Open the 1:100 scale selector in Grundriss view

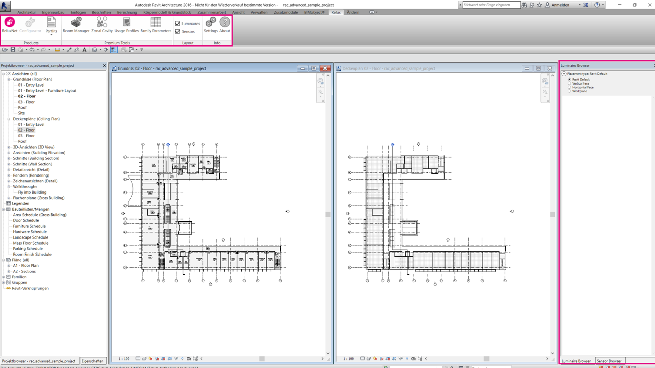124,359
